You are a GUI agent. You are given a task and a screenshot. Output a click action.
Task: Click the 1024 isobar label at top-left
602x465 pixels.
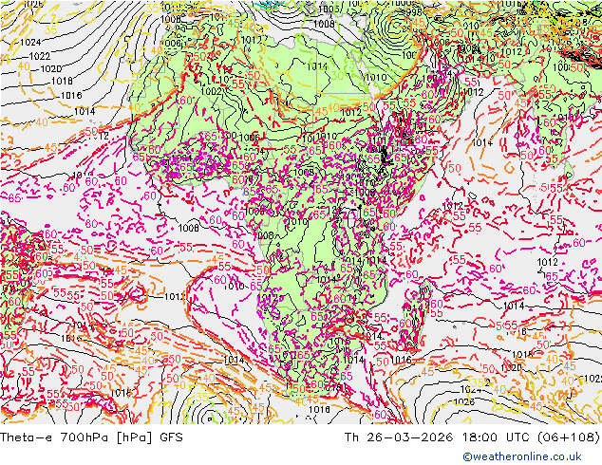click(30, 42)
